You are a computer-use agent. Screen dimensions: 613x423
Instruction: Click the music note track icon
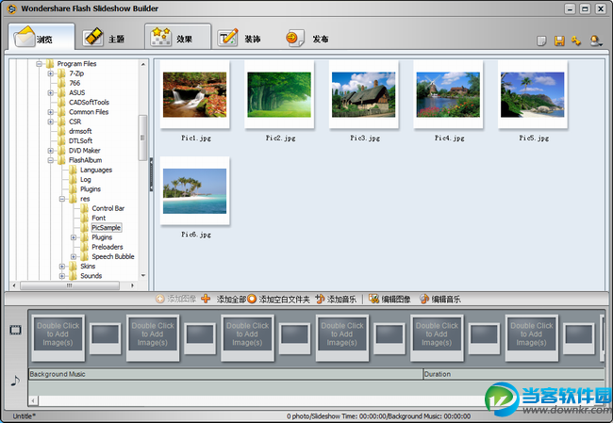pyautogui.click(x=14, y=381)
